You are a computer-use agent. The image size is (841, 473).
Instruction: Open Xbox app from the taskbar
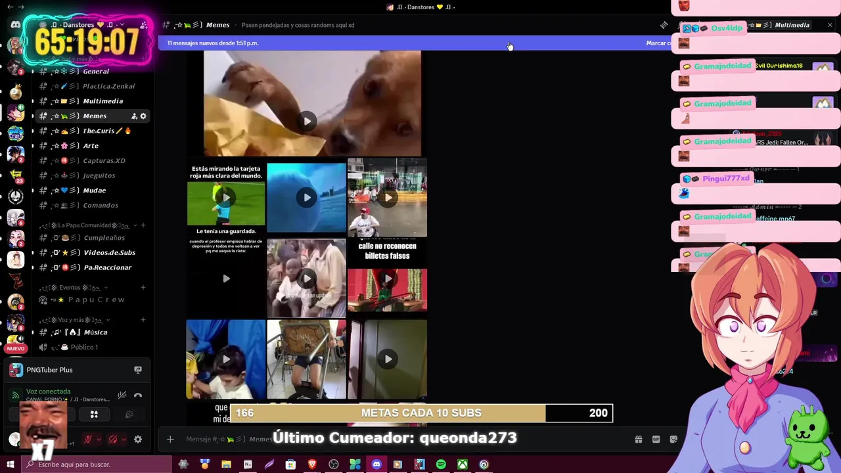point(463,464)
